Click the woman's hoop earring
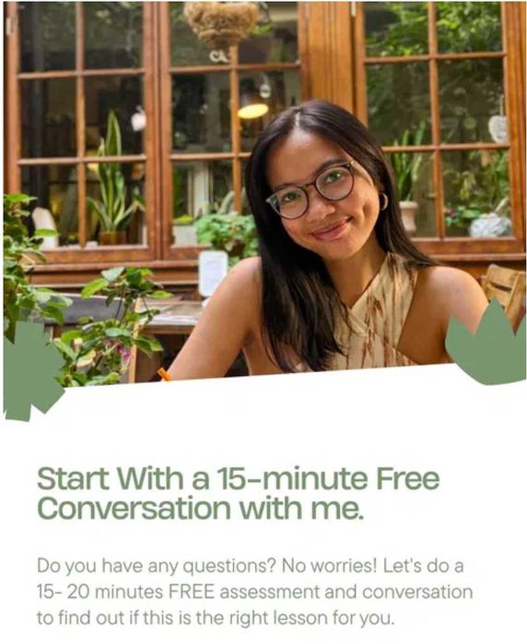 (x=383, y=201)
